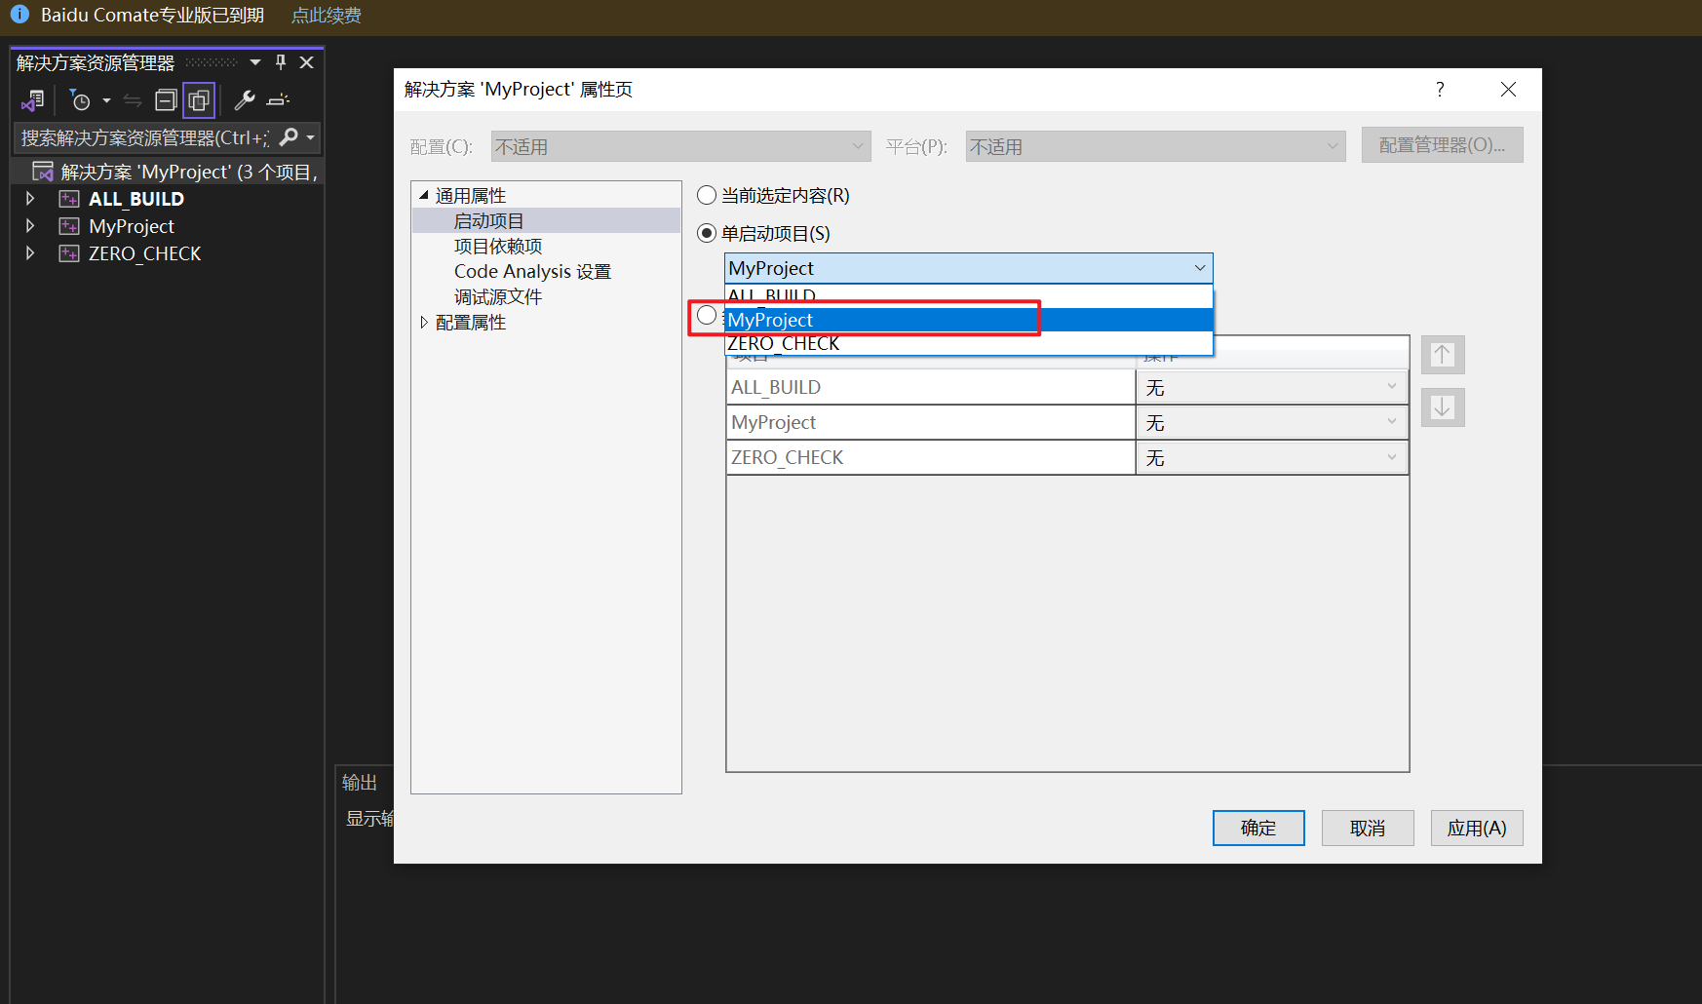This screenshot has height=1004, width=1702.
Task: Open the 平台 platform combo box
Action: (1155, 146)
